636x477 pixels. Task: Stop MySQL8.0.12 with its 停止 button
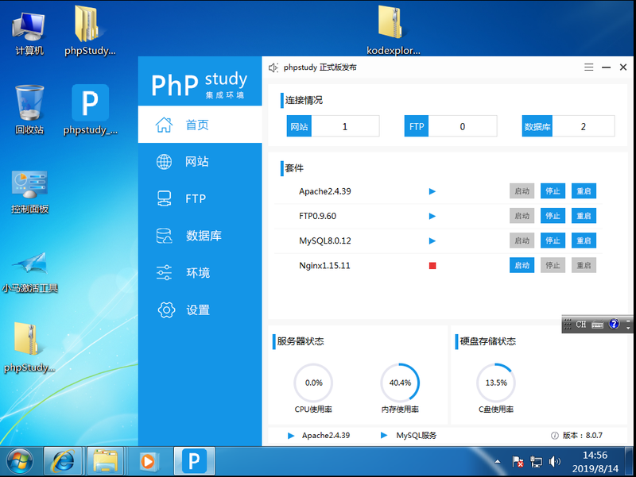(x=553, y=240)
